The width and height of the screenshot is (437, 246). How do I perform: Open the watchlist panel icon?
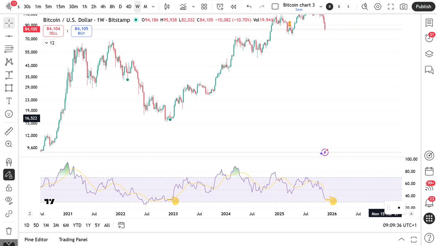[x=429, y=23]
